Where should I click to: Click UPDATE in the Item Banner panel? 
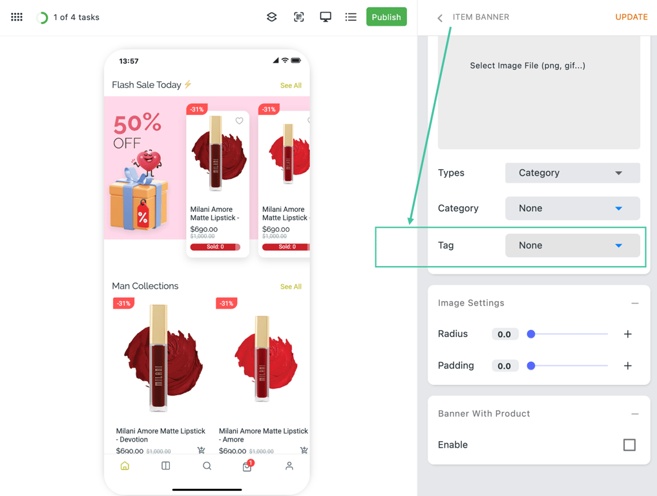click(x=631, y=17)
